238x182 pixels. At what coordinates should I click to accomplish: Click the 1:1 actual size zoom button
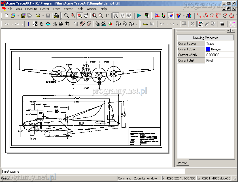pos(107,16)
